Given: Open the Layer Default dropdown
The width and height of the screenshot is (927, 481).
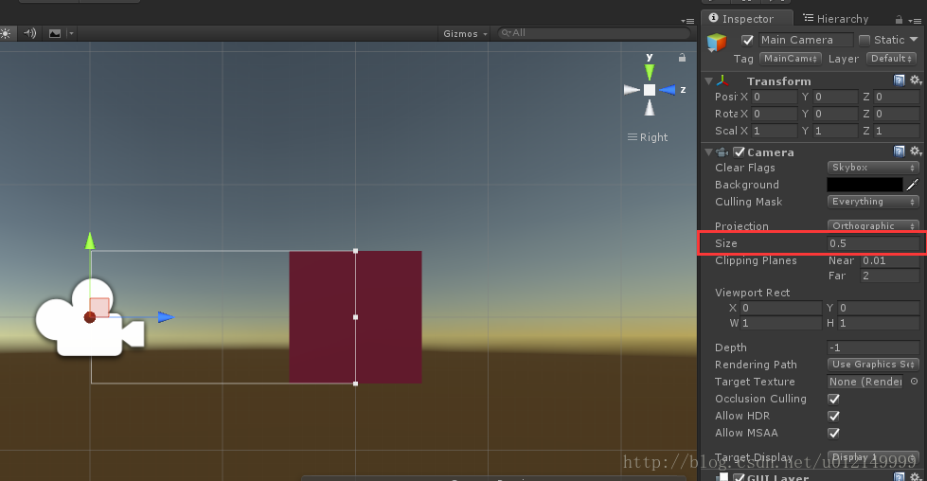Looking at the screenshot, I should [x=892, y=59].
